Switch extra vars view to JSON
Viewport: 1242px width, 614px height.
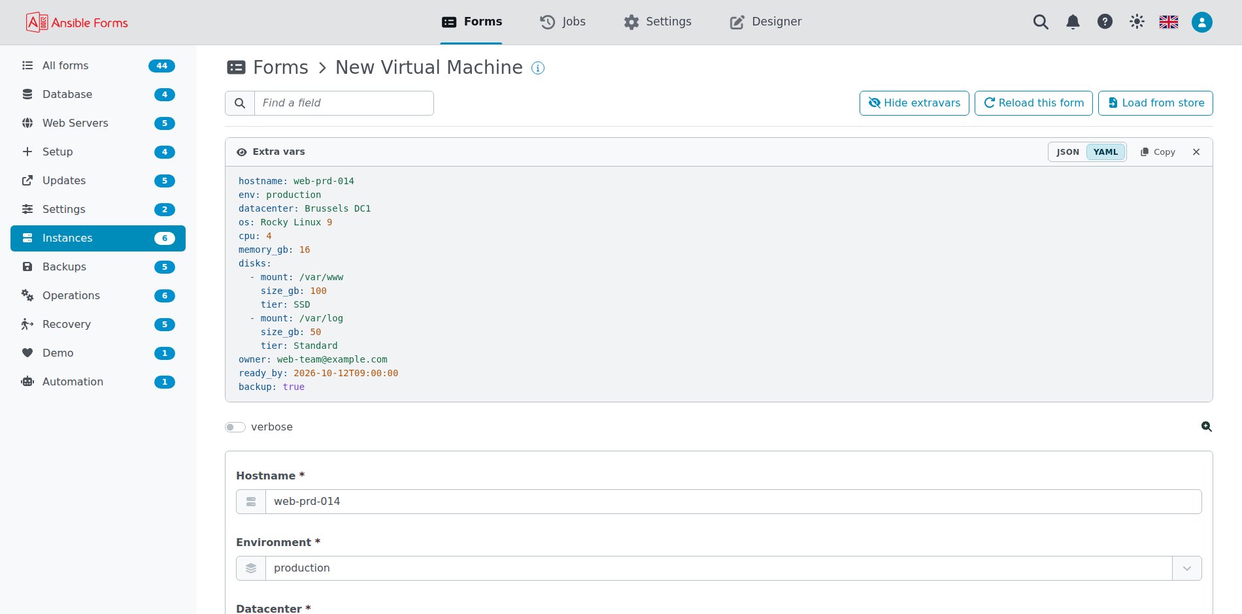click(1068, 152)
